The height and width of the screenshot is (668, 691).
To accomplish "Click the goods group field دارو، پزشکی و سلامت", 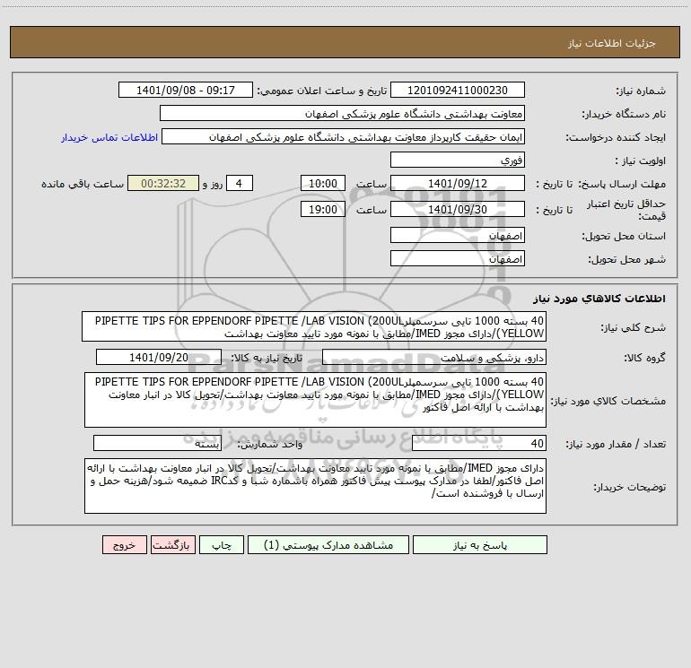I will [434, 358].
